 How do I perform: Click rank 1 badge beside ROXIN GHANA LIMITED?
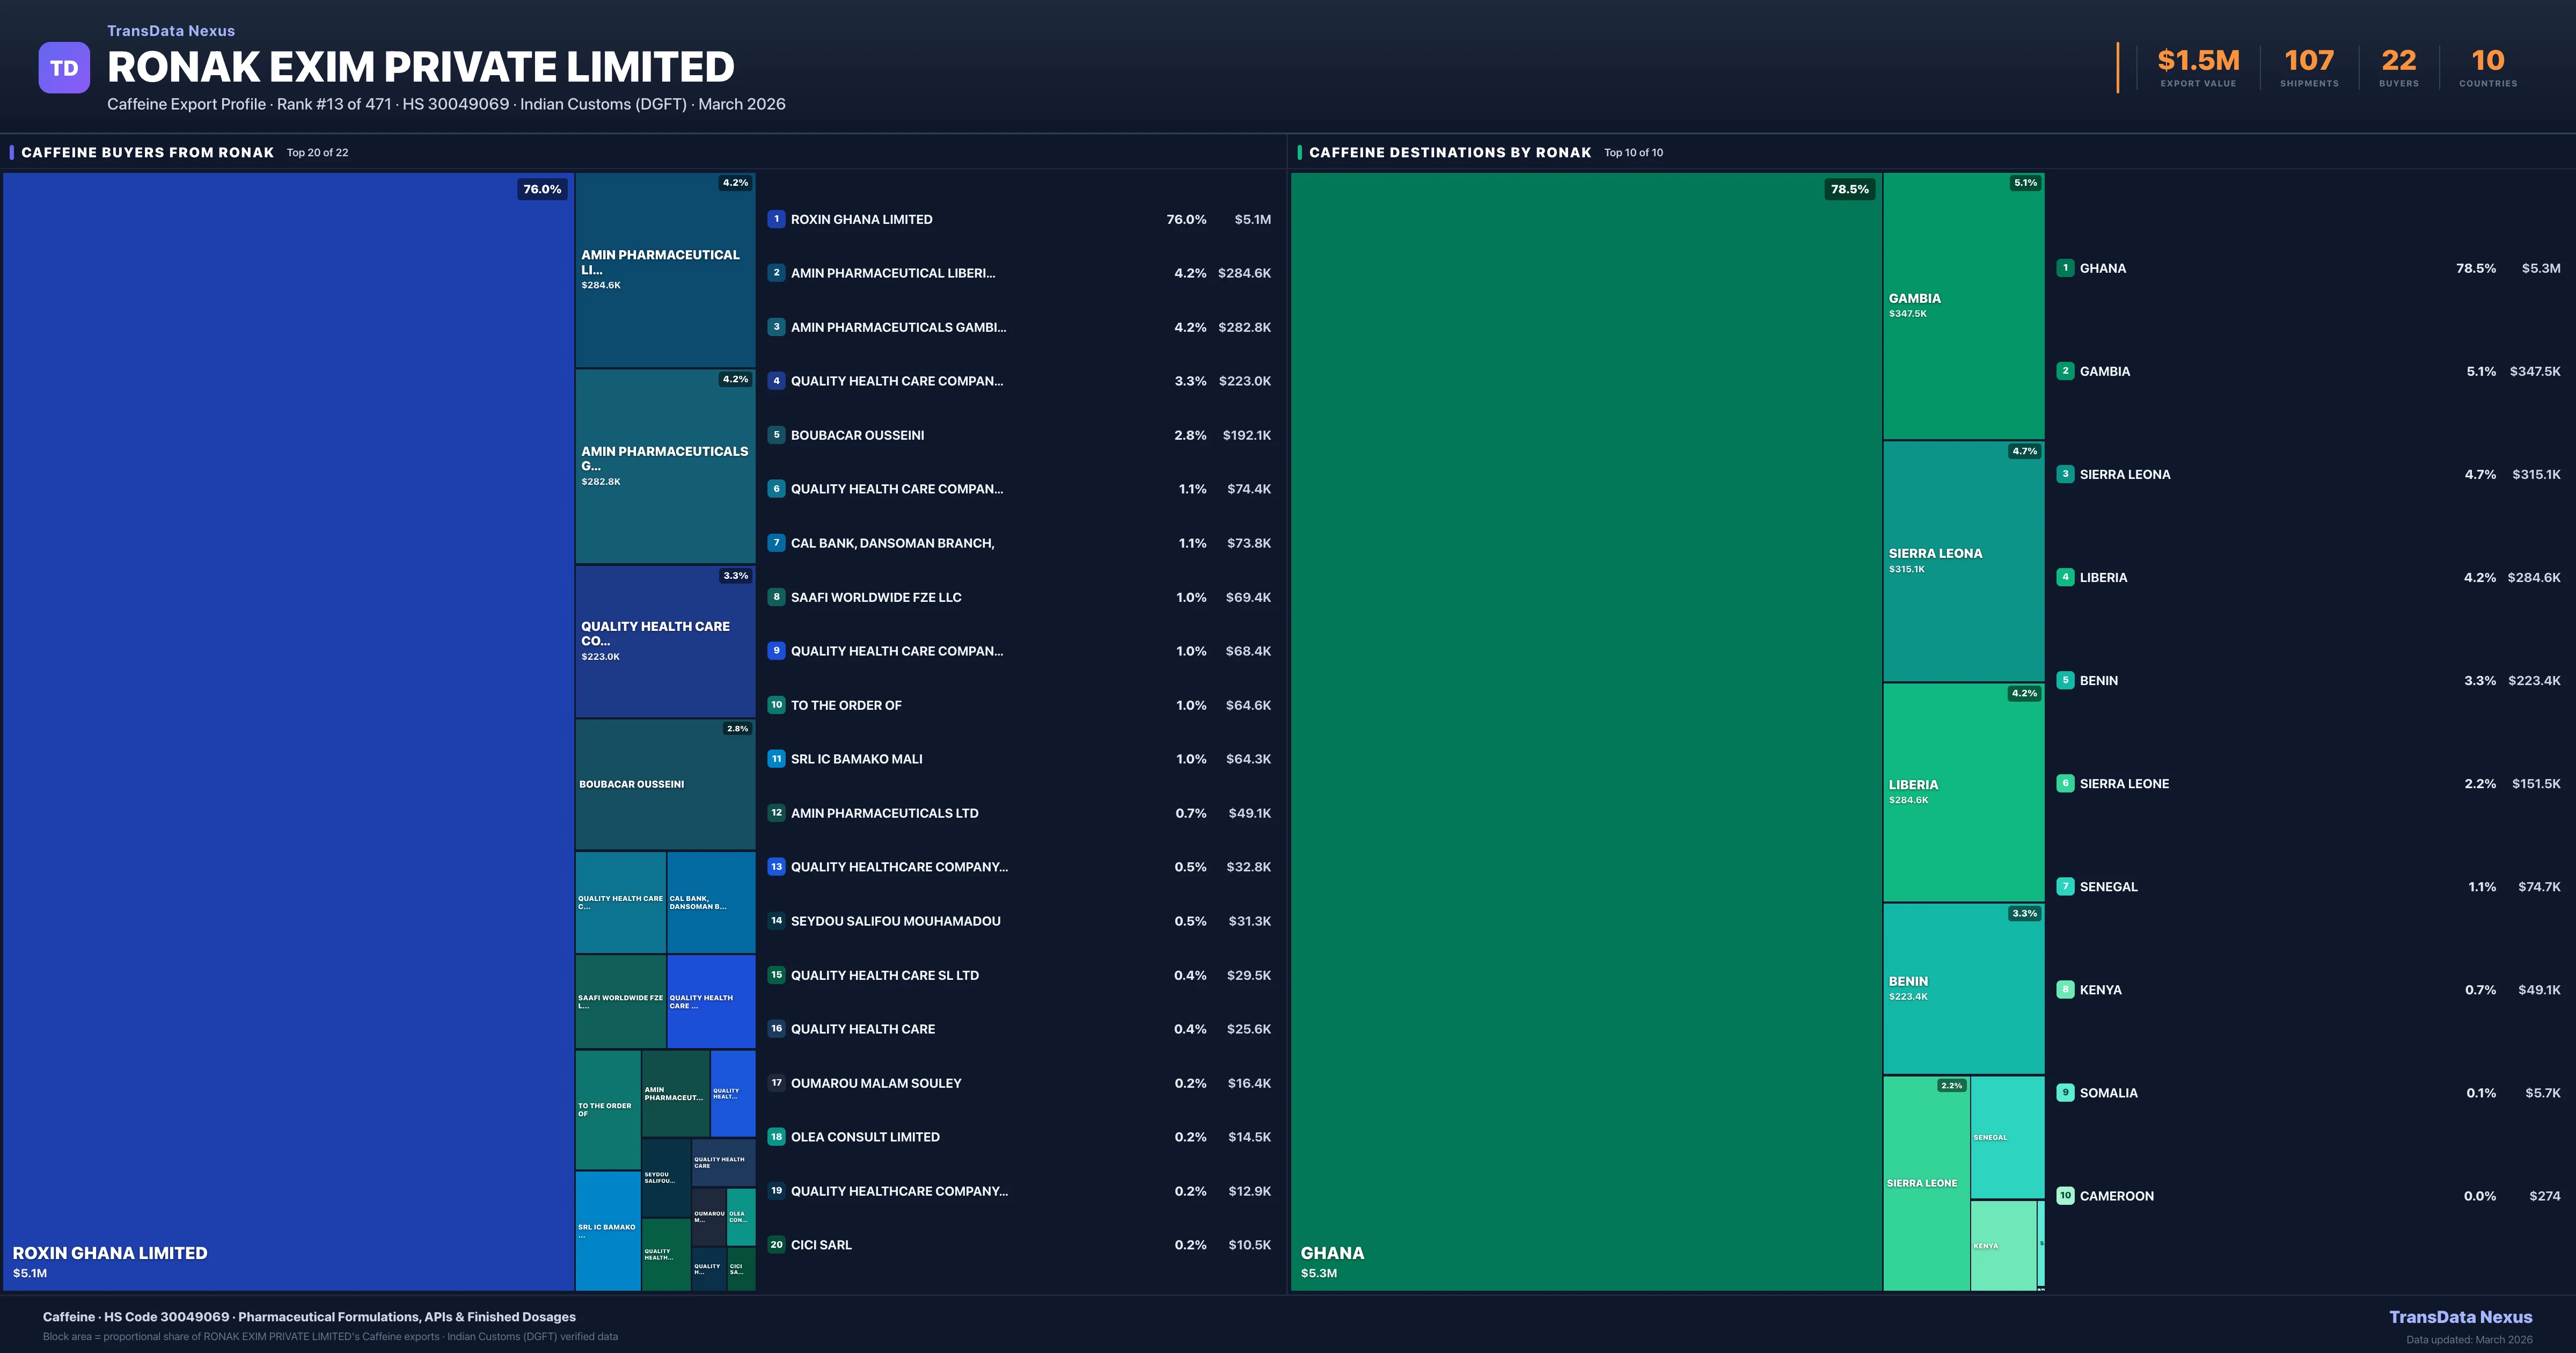776,219
